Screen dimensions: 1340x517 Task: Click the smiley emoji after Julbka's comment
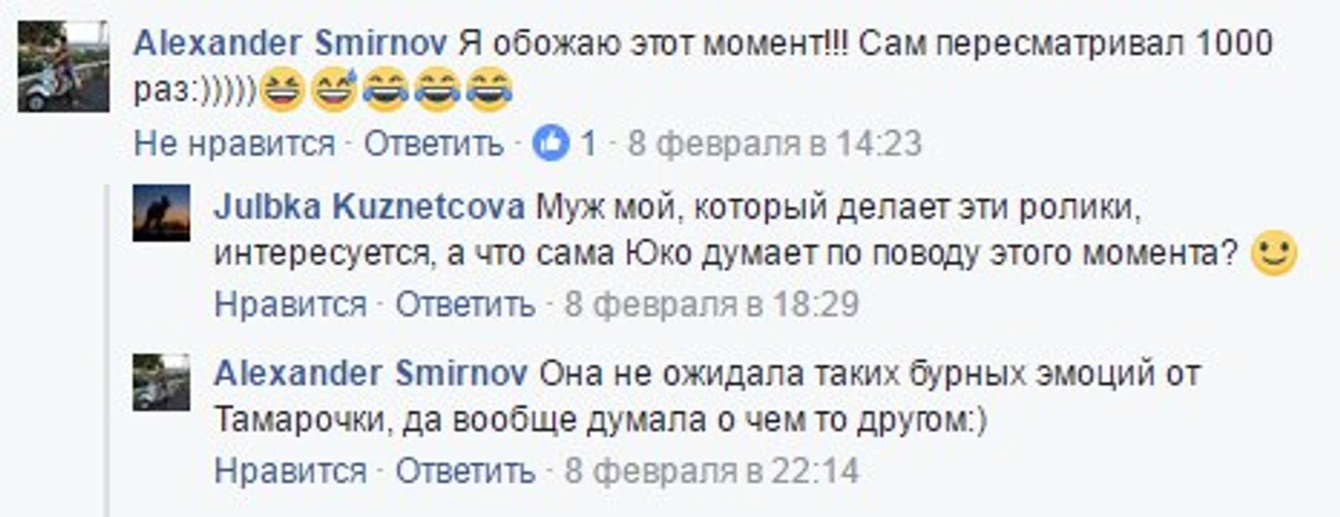coord(1276,254)
